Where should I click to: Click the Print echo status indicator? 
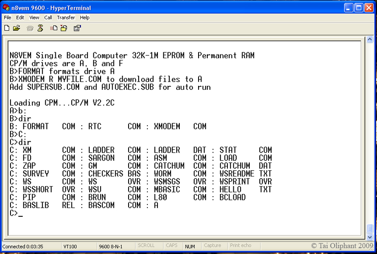tap(240, 246)
